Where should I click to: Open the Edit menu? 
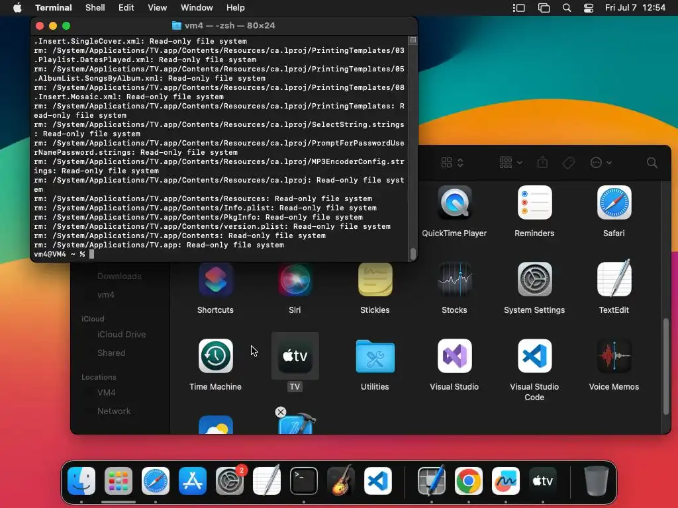[x=126, y=8]
